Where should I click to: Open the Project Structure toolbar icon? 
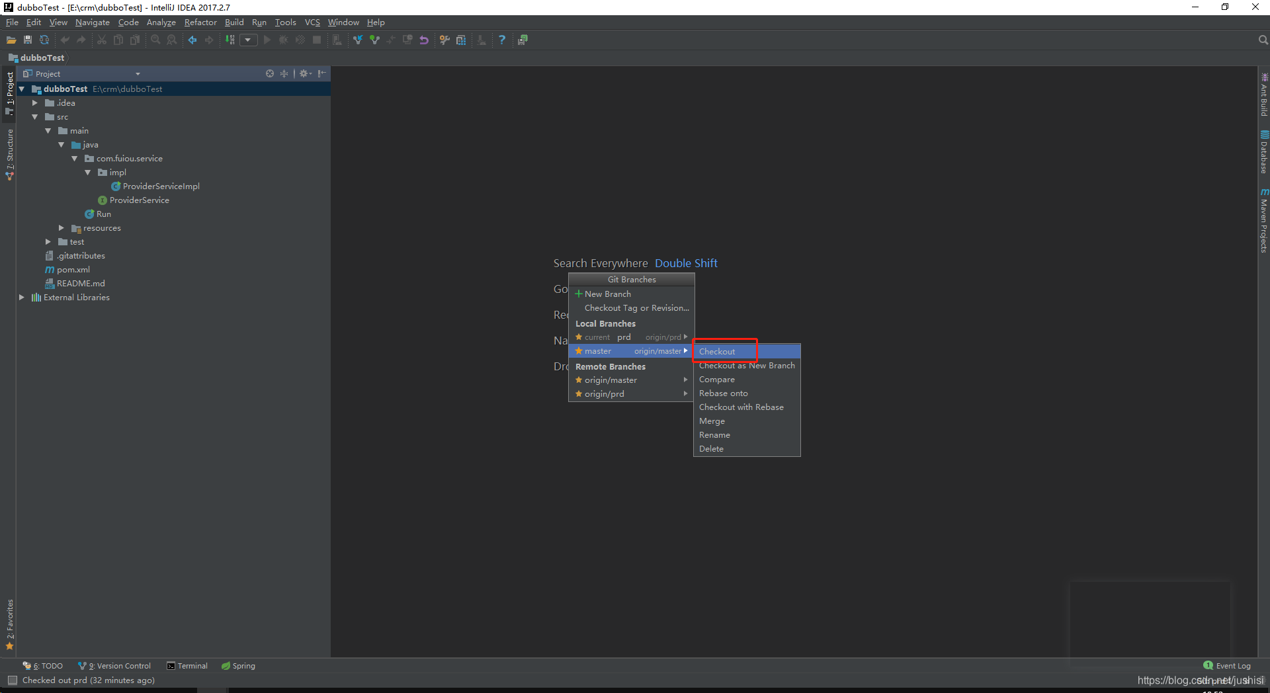(x=461, y=40)
